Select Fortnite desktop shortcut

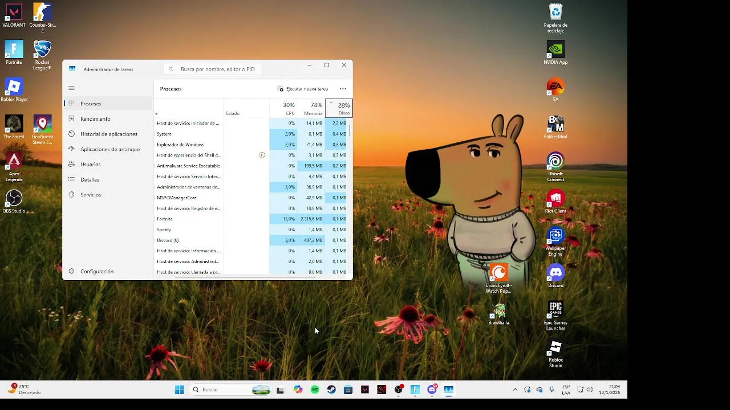[14, 53]
